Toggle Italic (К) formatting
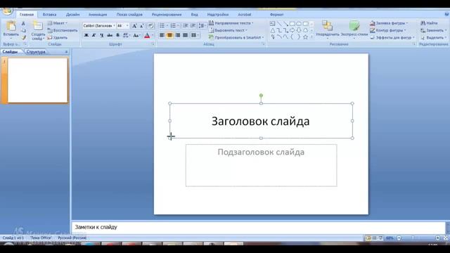 click(x=94, y=35)
